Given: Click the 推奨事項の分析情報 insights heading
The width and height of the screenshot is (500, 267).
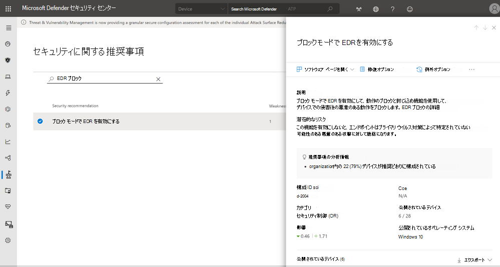Looking at the screenshot, I should (328, 157).
